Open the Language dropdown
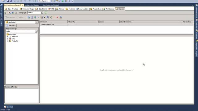198x111 pixels. tap(42, 13)
